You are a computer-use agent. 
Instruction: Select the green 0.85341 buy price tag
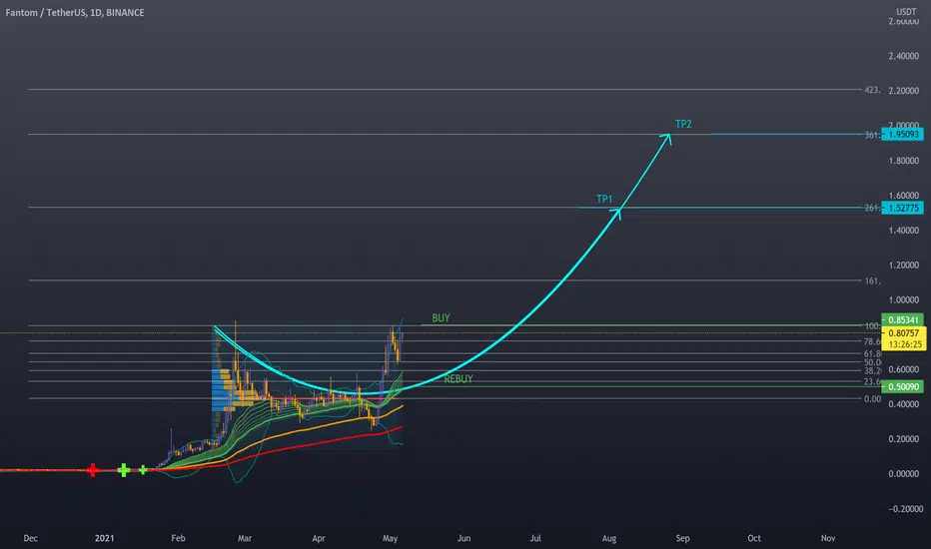point(902,319)
